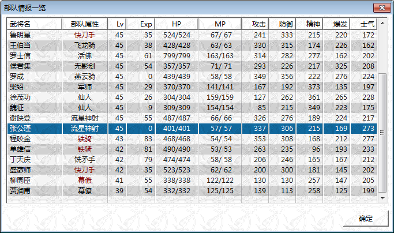This screenshot has width=394, height=233.
Task: Click the MP column header
Action: (220, 24)
